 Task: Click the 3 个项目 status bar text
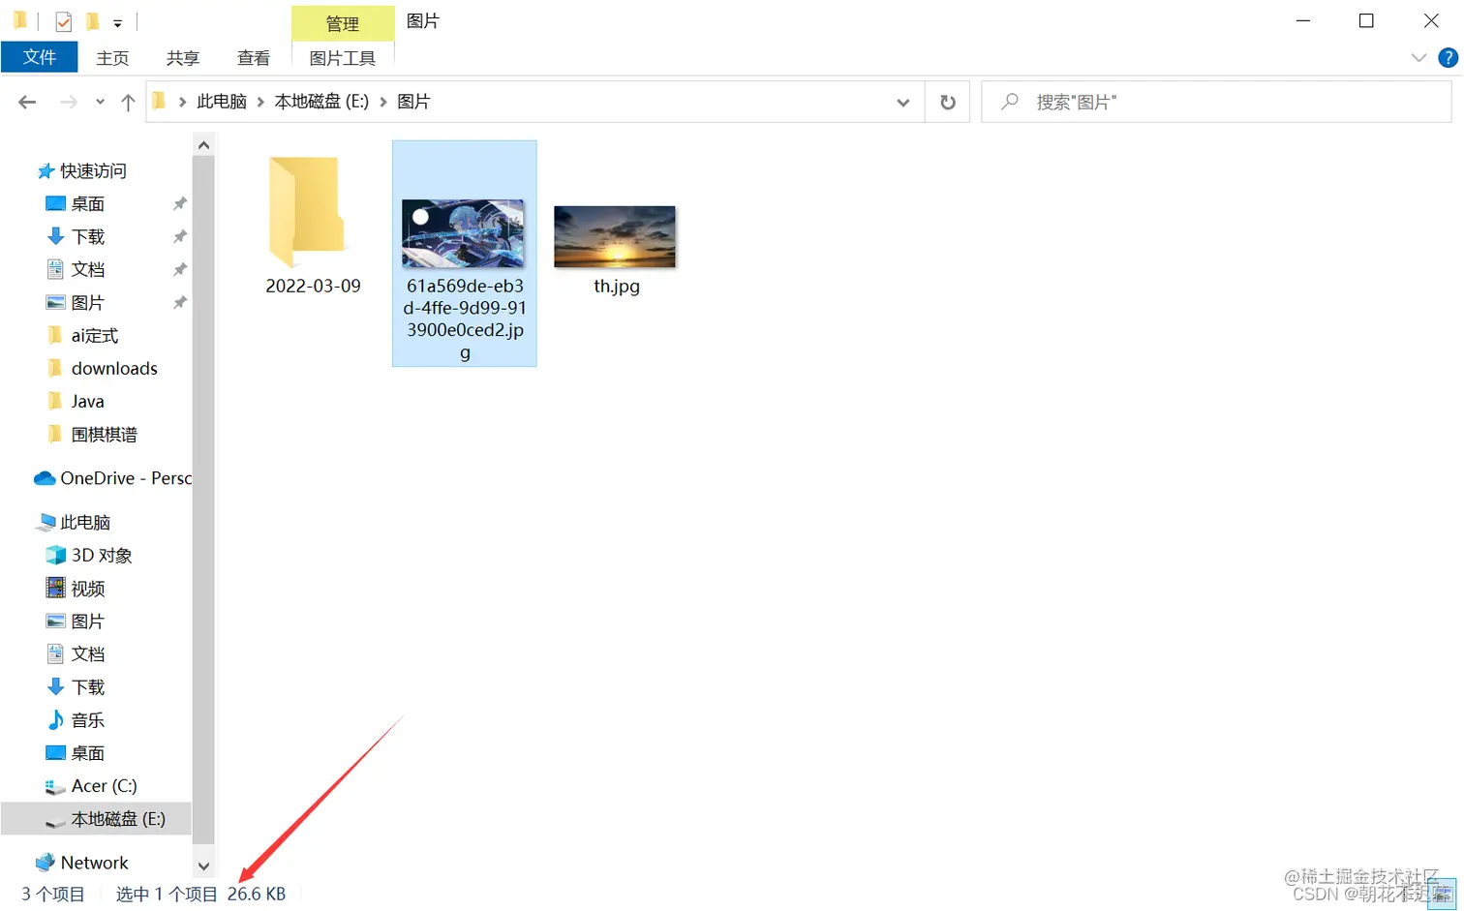point(53,895)
